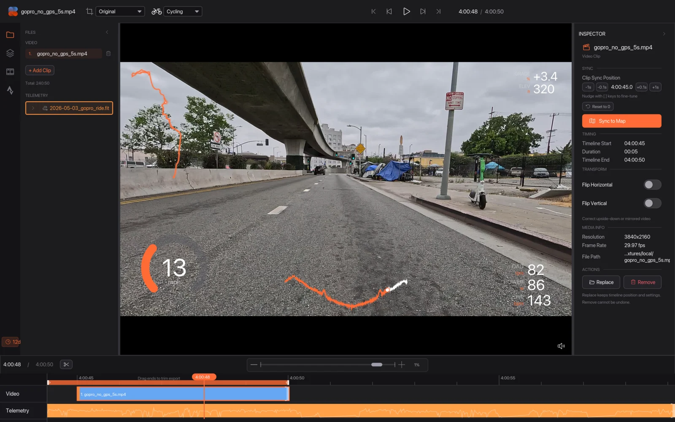Click the Sync to Map button
The height and width of the screenshot is (422, 675).
[621, 121]
